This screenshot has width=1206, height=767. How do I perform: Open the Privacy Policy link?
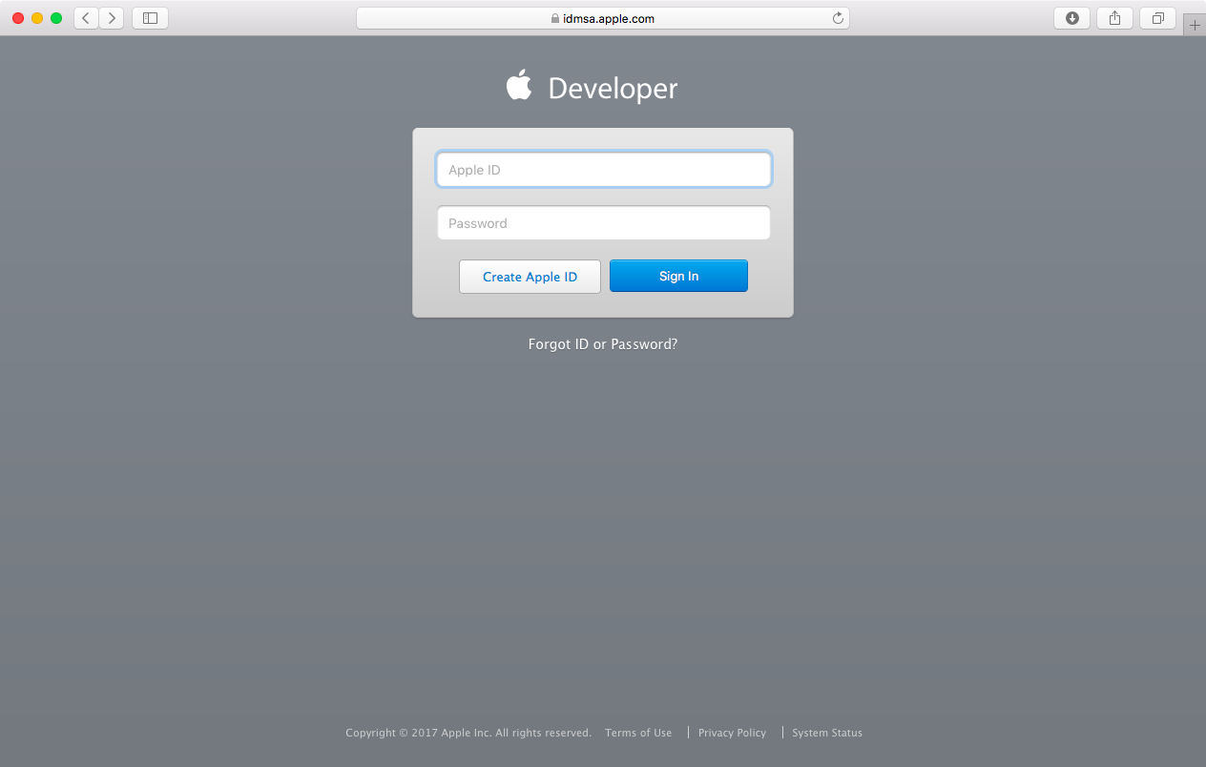[x=732, y=733]
